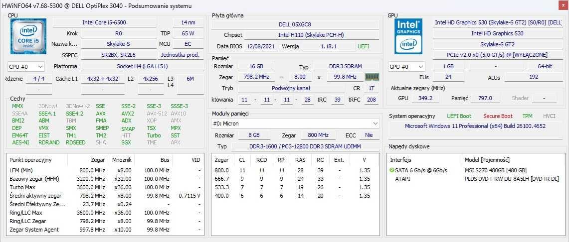Click the DELL 05XGC8 motherboard field
This screenshot has width=569, height=242.
[295, 24]
